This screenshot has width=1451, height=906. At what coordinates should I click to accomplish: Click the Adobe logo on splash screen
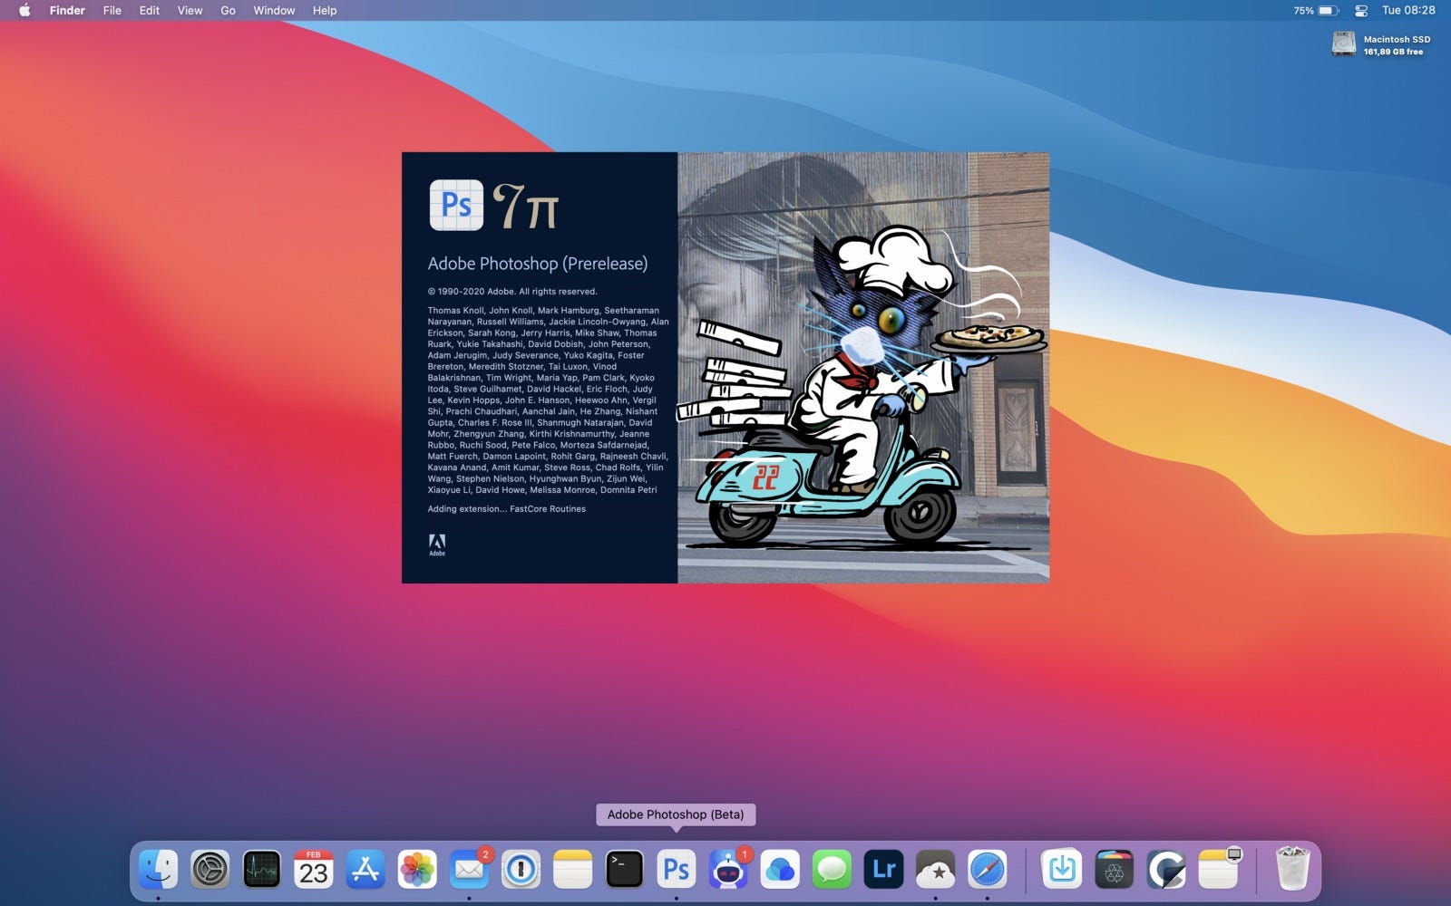pyautogui.click(x=437, y=545)
